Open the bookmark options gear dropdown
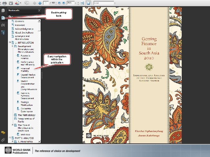Screen dimensions: 210x157 (x=10, y=17)
